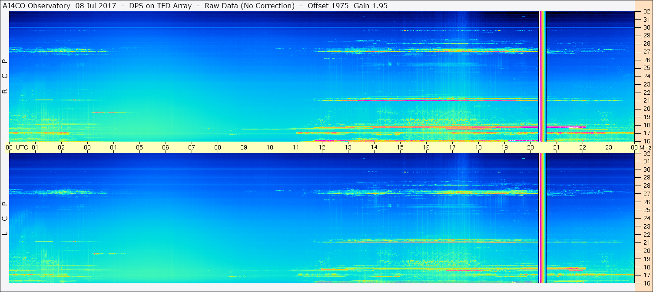This screenshot has height=292, width=653.
Task: Click the '00 MHz' label at time axis end
Action: [x=640, y=147]
